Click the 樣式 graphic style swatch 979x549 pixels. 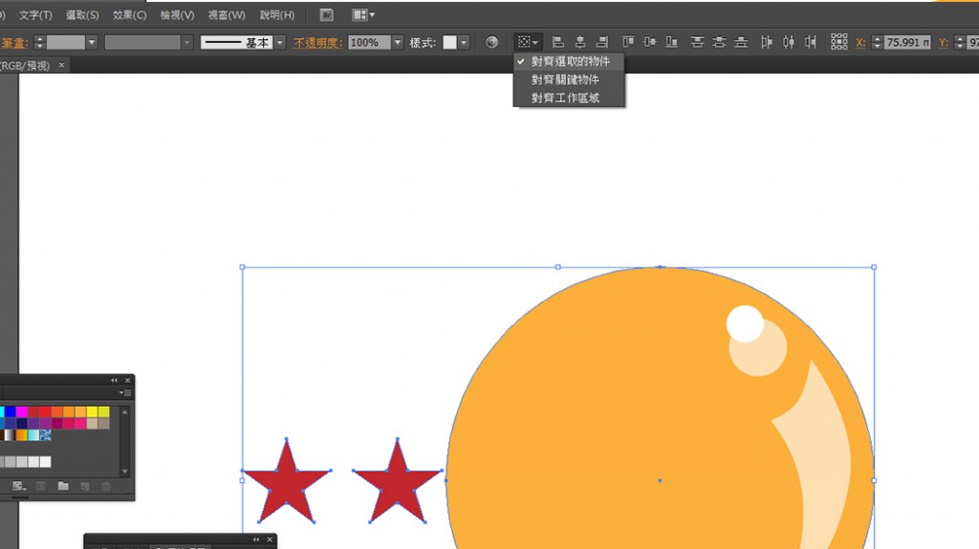(449, 42)
